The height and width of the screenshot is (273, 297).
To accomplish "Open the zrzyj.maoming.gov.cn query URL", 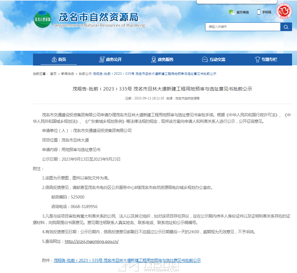I will point(92,241).
